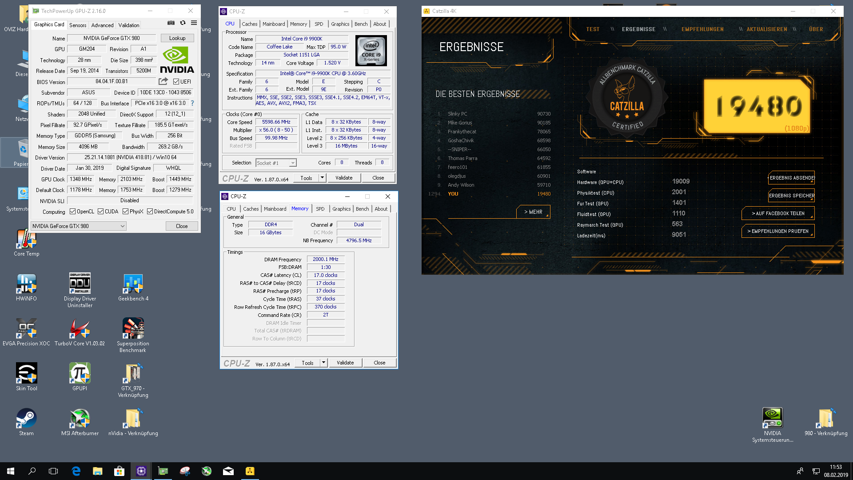This screenshot has height=480, width=853.
Task: Open the Windows Start menu
Action: 11,471
